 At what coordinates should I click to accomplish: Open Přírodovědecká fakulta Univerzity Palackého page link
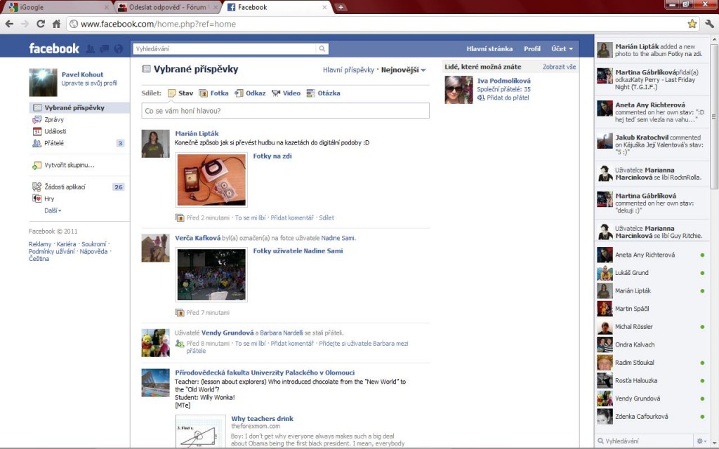pos(265,373)
